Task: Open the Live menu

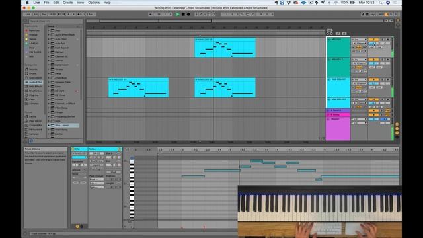Action: (x=37, y=3)
